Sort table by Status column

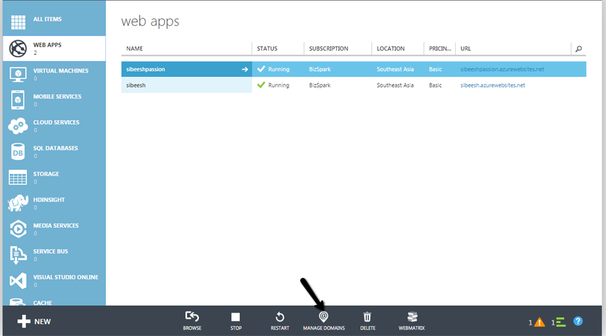click(267, 49)
